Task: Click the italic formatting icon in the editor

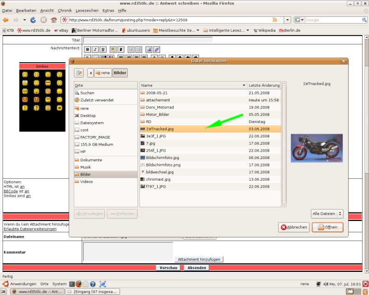Action: point(103,49)
